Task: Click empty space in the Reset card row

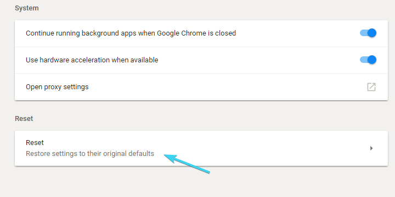Action: point(252,148)
